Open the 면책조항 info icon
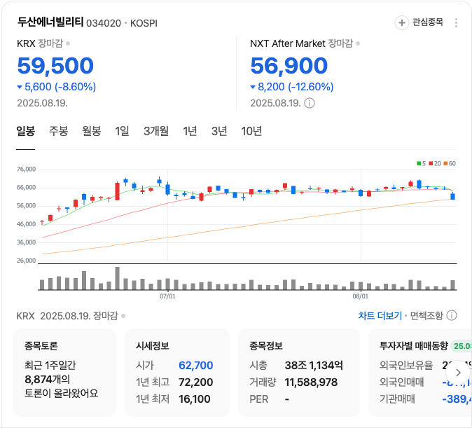This screenshot has width=472, height=428. pos(452,315)
